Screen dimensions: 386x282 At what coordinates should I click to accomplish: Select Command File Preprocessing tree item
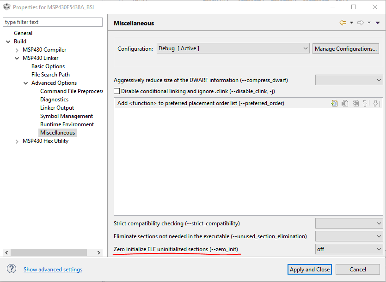[x=71, y=91]
